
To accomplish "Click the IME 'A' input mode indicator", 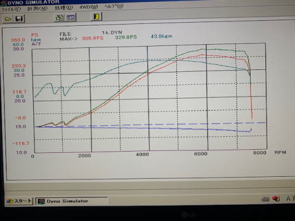I will coord(288,198).
